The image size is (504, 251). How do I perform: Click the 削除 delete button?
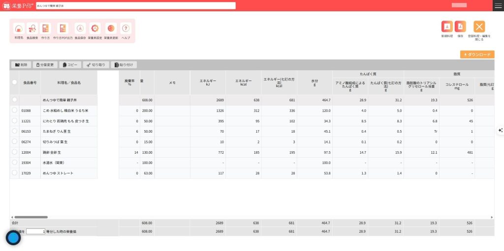[x=21, y=65]
